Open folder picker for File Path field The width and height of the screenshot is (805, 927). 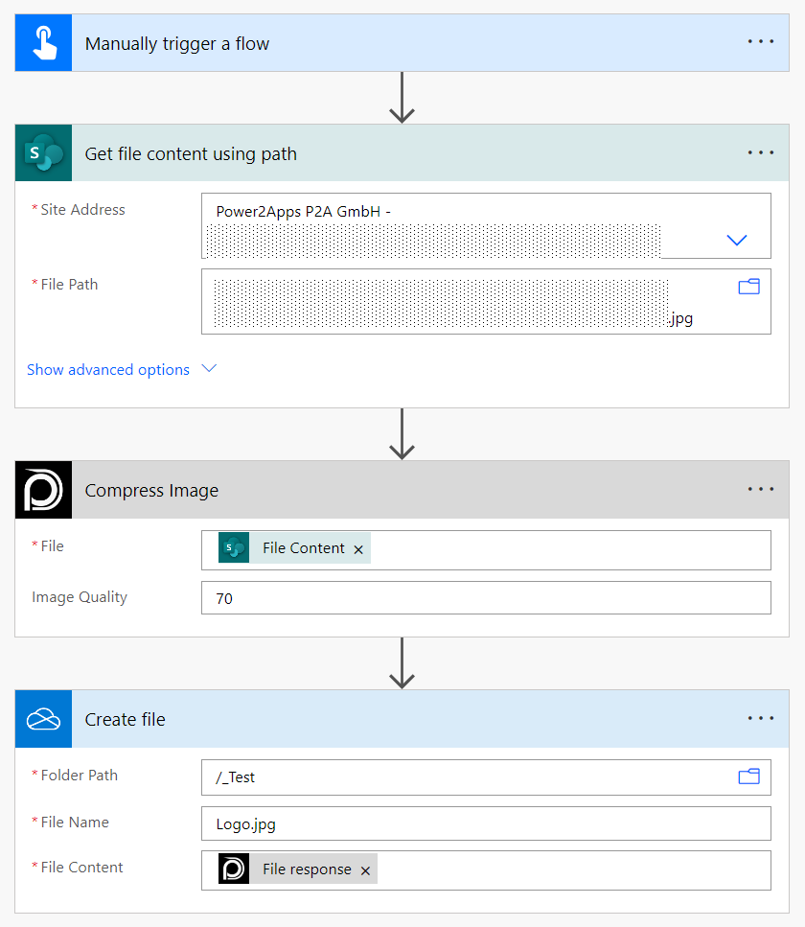click(x=748, y=286)
